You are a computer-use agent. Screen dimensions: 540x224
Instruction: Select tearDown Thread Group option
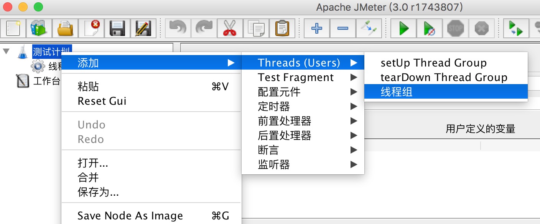pos(446,77)
